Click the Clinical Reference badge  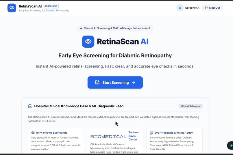click(191, 106)
